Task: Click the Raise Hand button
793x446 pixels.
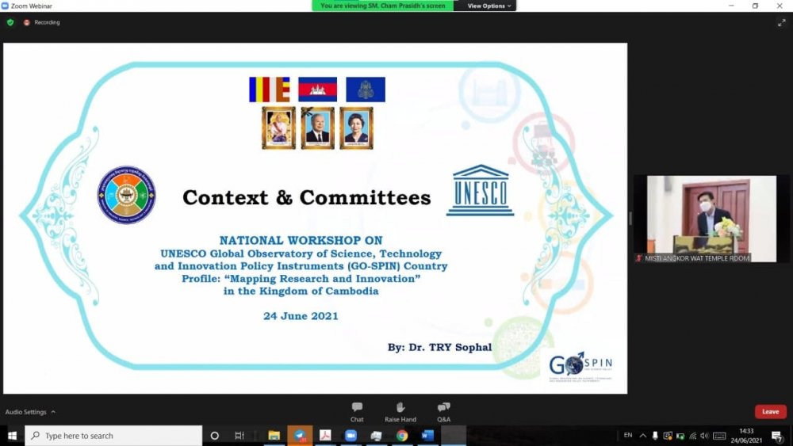Action: click(x=400, y=412)
